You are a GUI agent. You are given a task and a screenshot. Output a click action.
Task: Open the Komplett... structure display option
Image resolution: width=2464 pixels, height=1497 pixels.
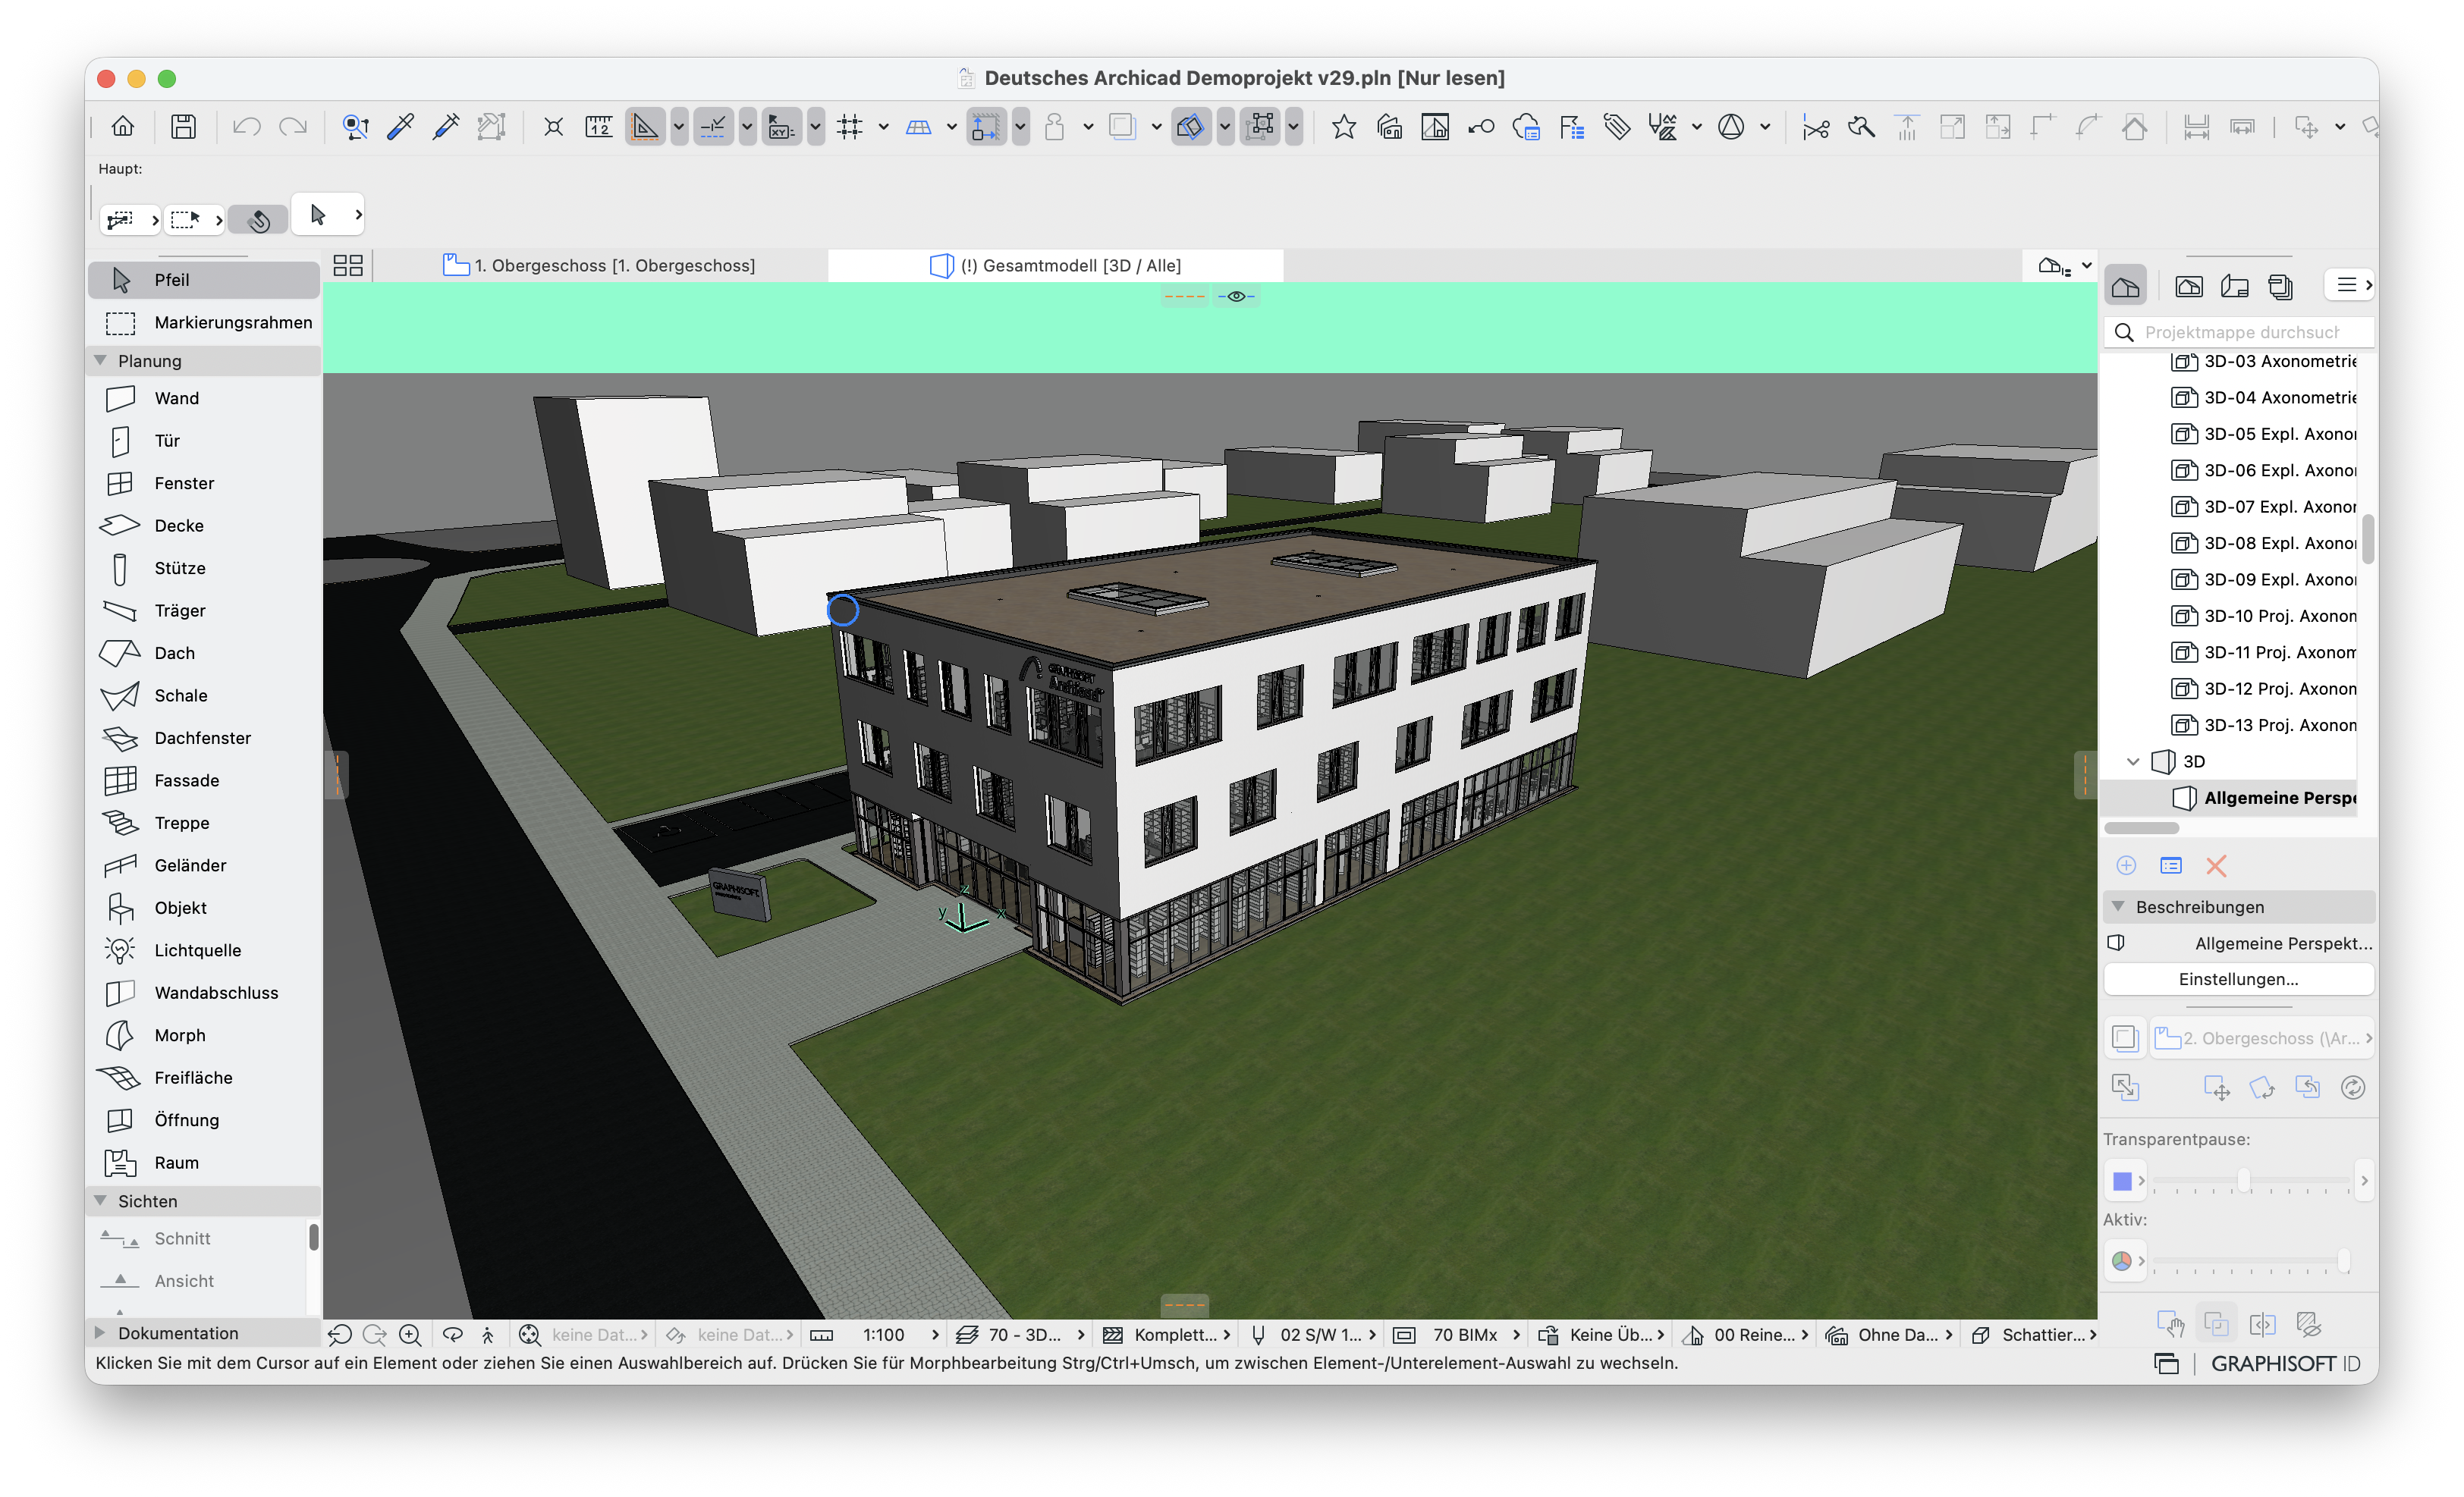1167,1334
